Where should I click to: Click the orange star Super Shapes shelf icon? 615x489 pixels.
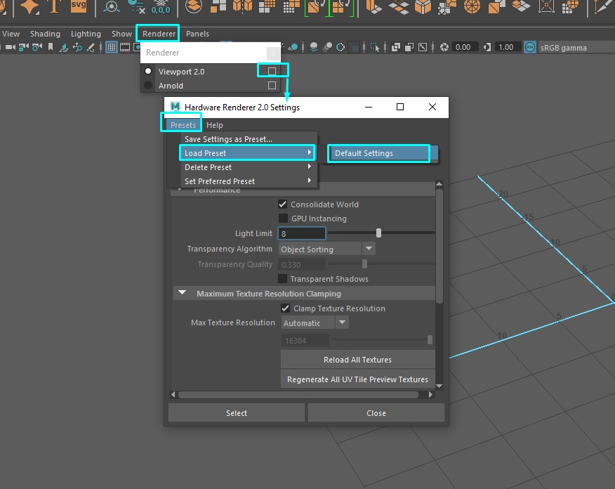pyautogui.click(x=29, y=7)
